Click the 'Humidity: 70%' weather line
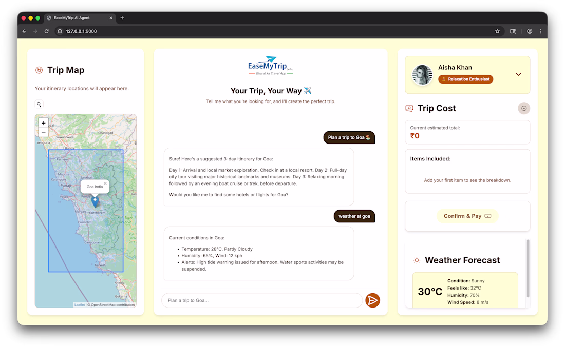This screenshot has height=348, width=565. click(x=463, y=295)
